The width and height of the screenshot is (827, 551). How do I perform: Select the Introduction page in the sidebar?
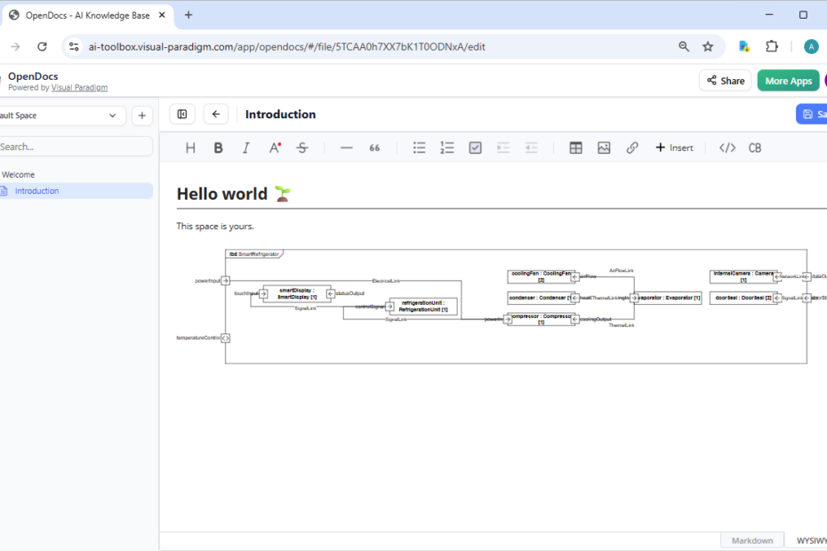click(x=36, y=190)
